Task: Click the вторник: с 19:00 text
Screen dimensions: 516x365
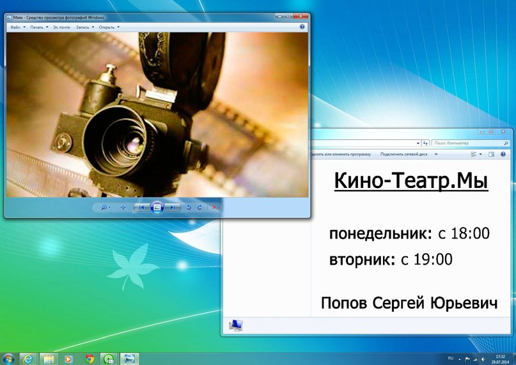Action: click(391, 260)
